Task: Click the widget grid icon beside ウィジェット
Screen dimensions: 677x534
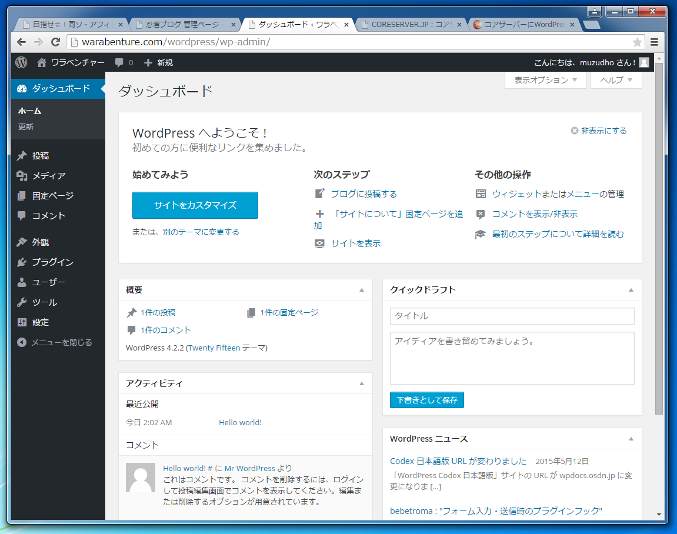Action: (x=481, y=194)
